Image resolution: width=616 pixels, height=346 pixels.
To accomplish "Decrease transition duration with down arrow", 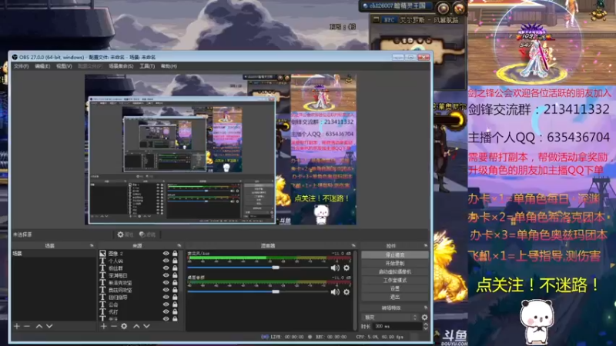I will [x=426, y=328].
